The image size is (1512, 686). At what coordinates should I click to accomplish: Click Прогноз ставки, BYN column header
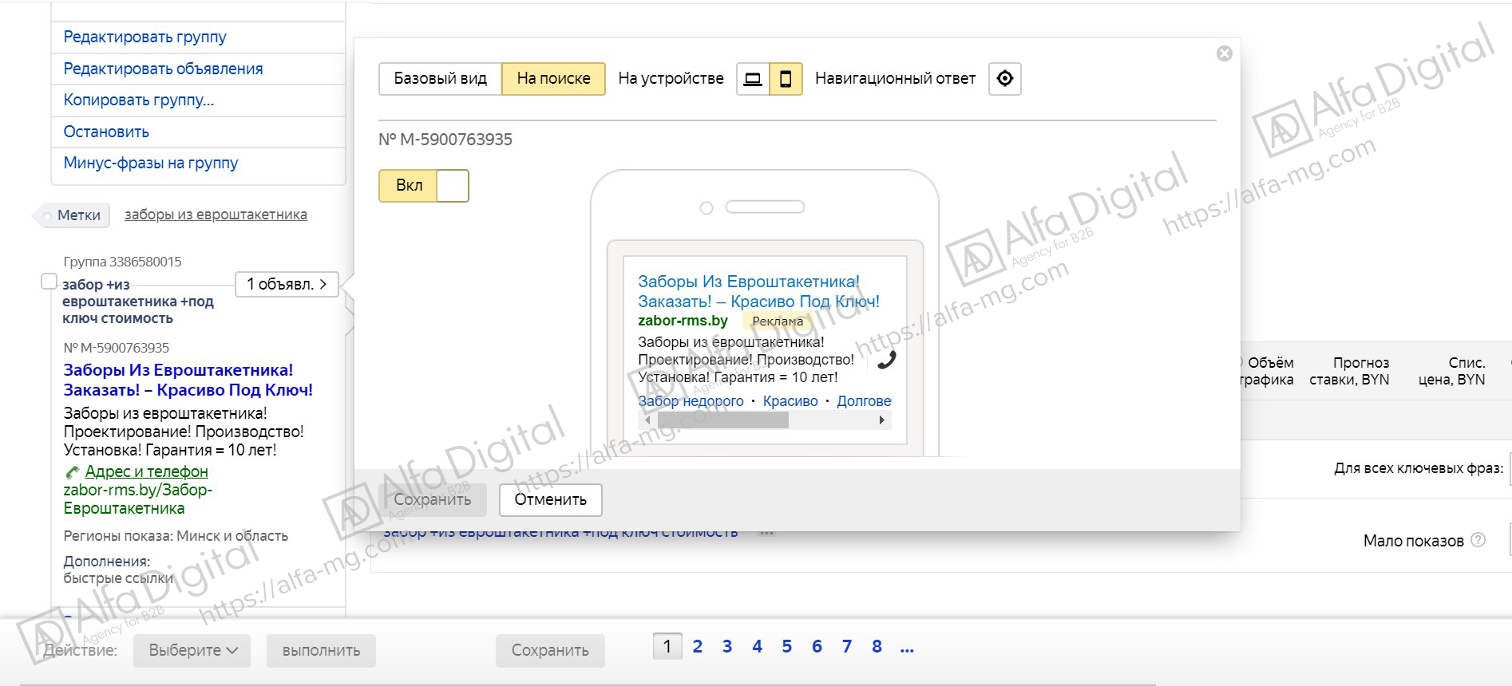[1349, 371]
